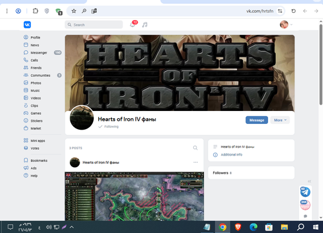Screen dimensions: 323x233
Task: Open the floating avatar chat with 344 badge
Action: 305,205
